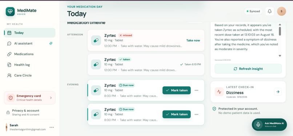Viewport: 293px width, 136px height.
Task: Click the missed badge on Zyrtec
Action: (125, 36)
